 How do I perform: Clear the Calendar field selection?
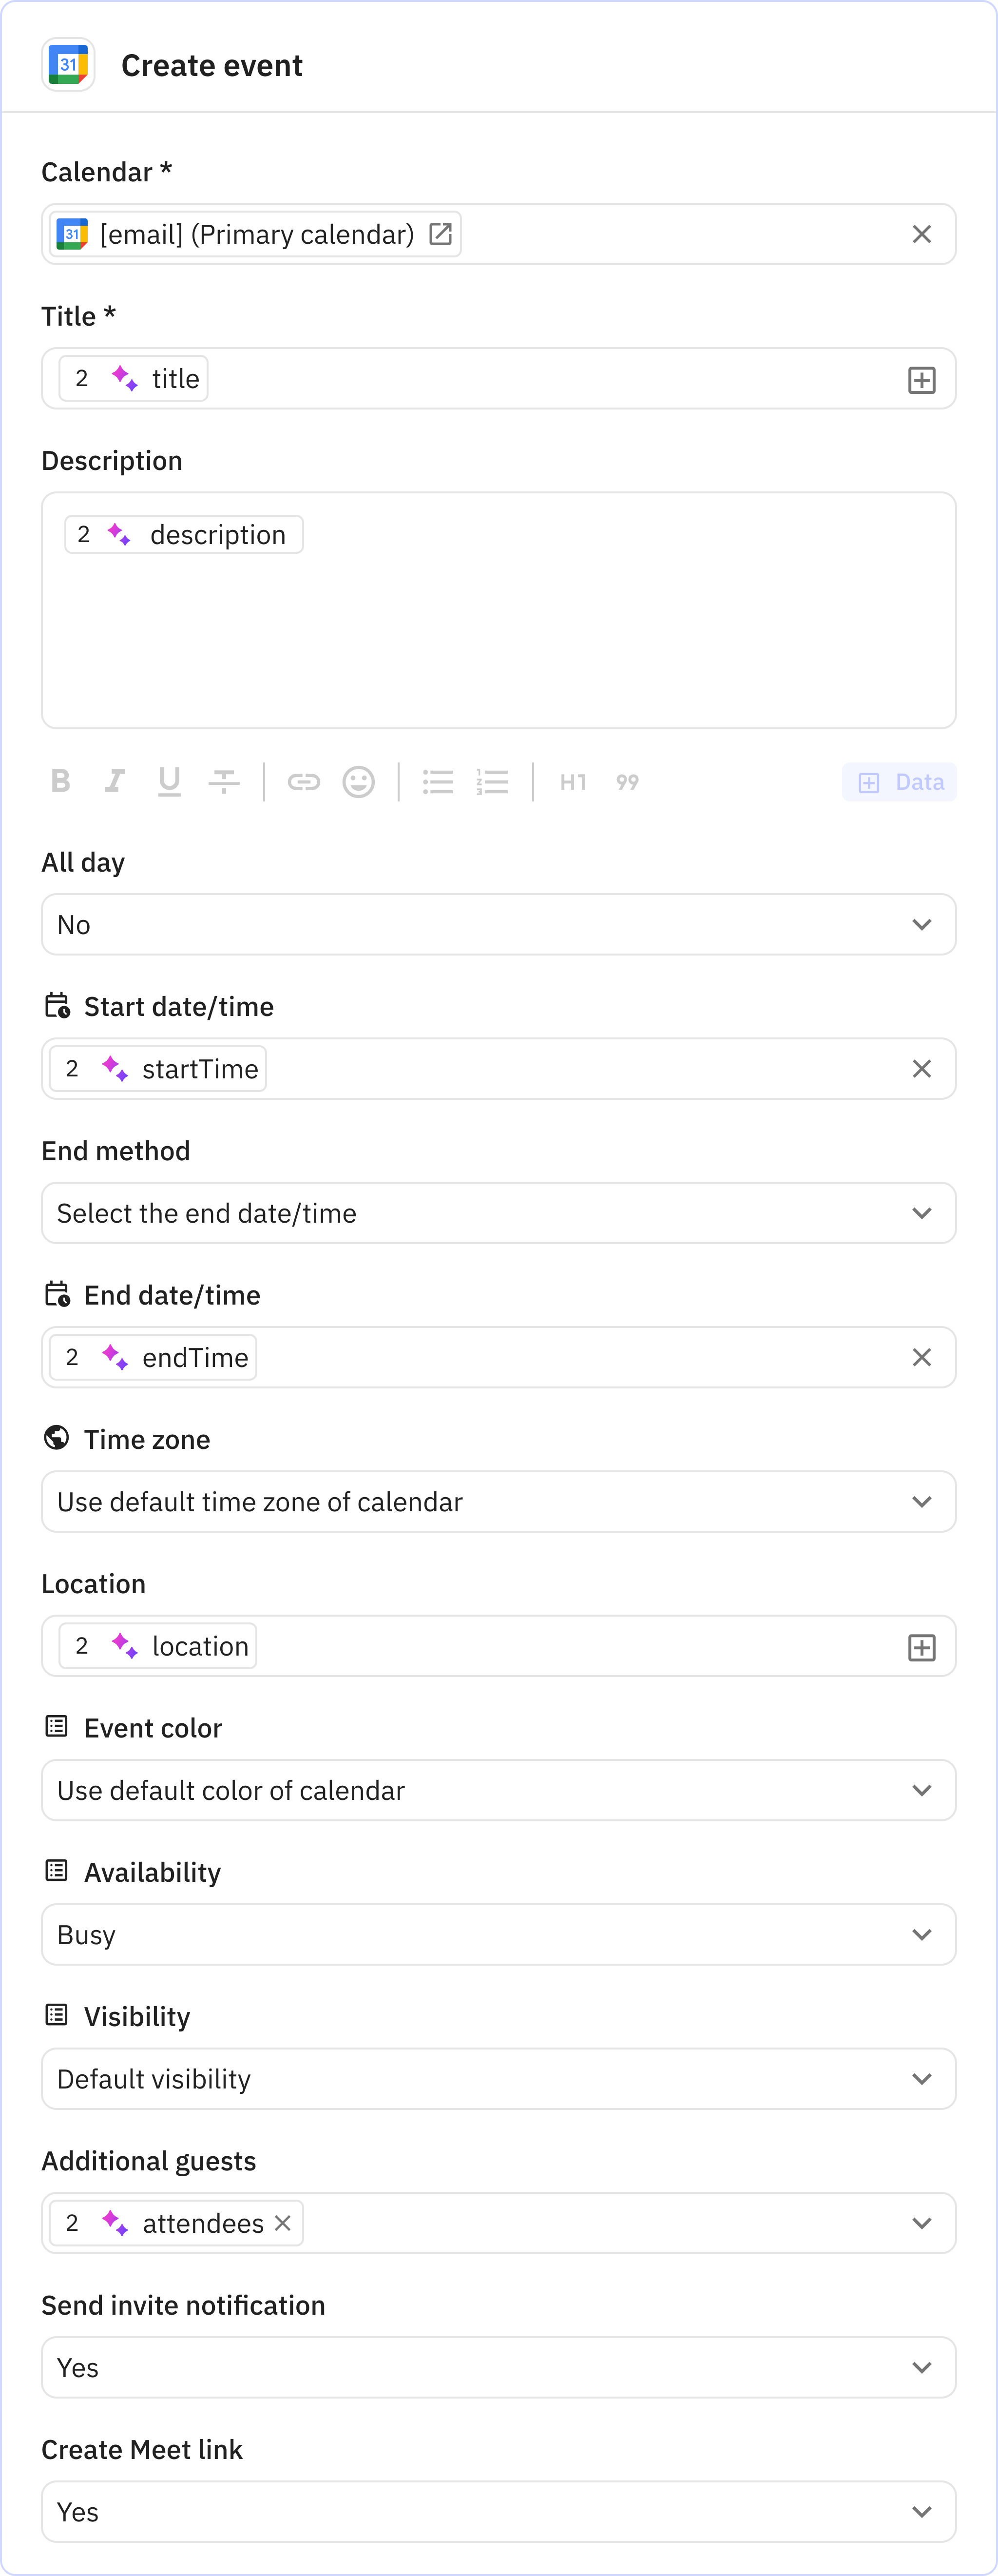(921, 234)
